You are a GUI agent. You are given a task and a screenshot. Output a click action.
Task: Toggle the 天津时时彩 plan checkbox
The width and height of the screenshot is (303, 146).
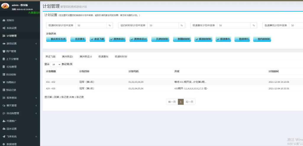[x=154, y=39]
